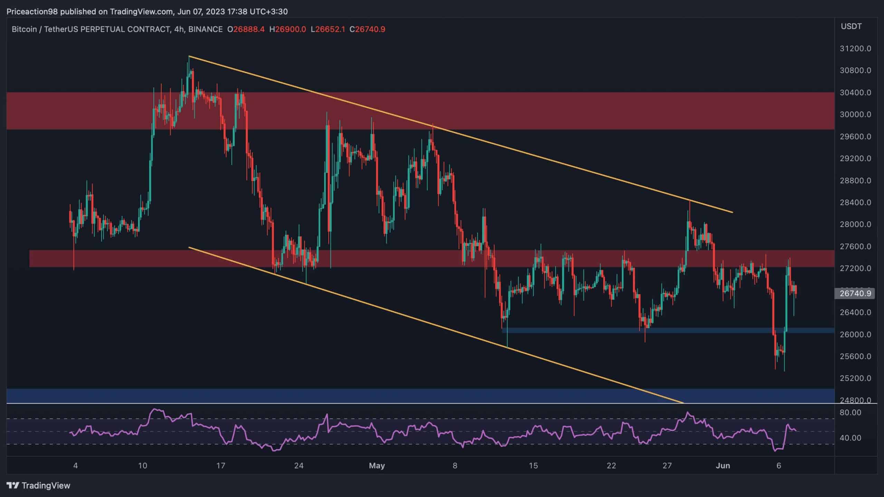
Task: Click the 24800.0 price axis label
Action: pos(855,400)
